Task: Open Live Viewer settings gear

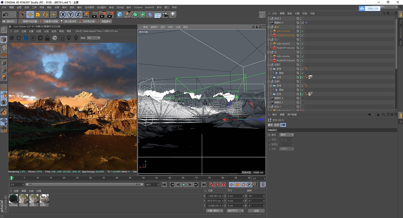Action: (40, 38)
